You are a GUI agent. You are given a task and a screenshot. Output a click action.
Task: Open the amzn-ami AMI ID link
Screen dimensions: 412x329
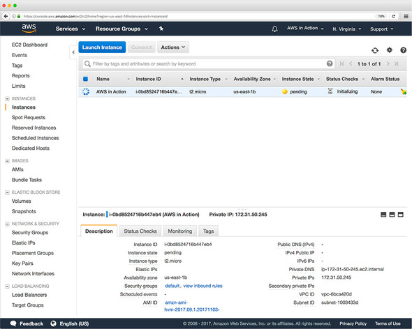pyautogui.click(x=192, y=306)
